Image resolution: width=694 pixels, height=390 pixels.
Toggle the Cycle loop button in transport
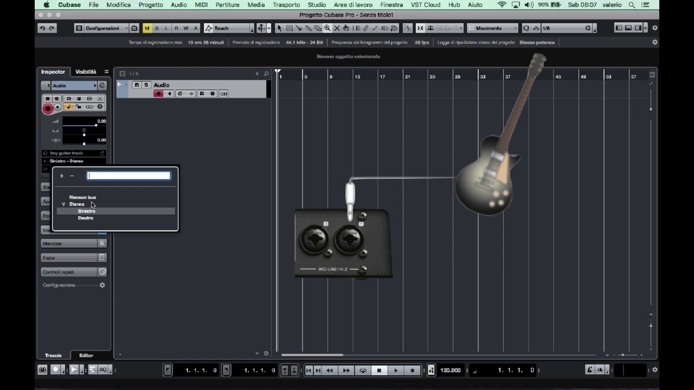[x=363, y=370]
